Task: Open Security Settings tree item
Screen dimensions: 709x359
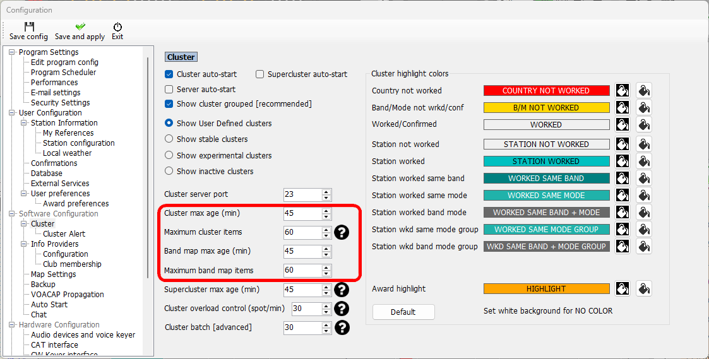Action: click(60, 103)
